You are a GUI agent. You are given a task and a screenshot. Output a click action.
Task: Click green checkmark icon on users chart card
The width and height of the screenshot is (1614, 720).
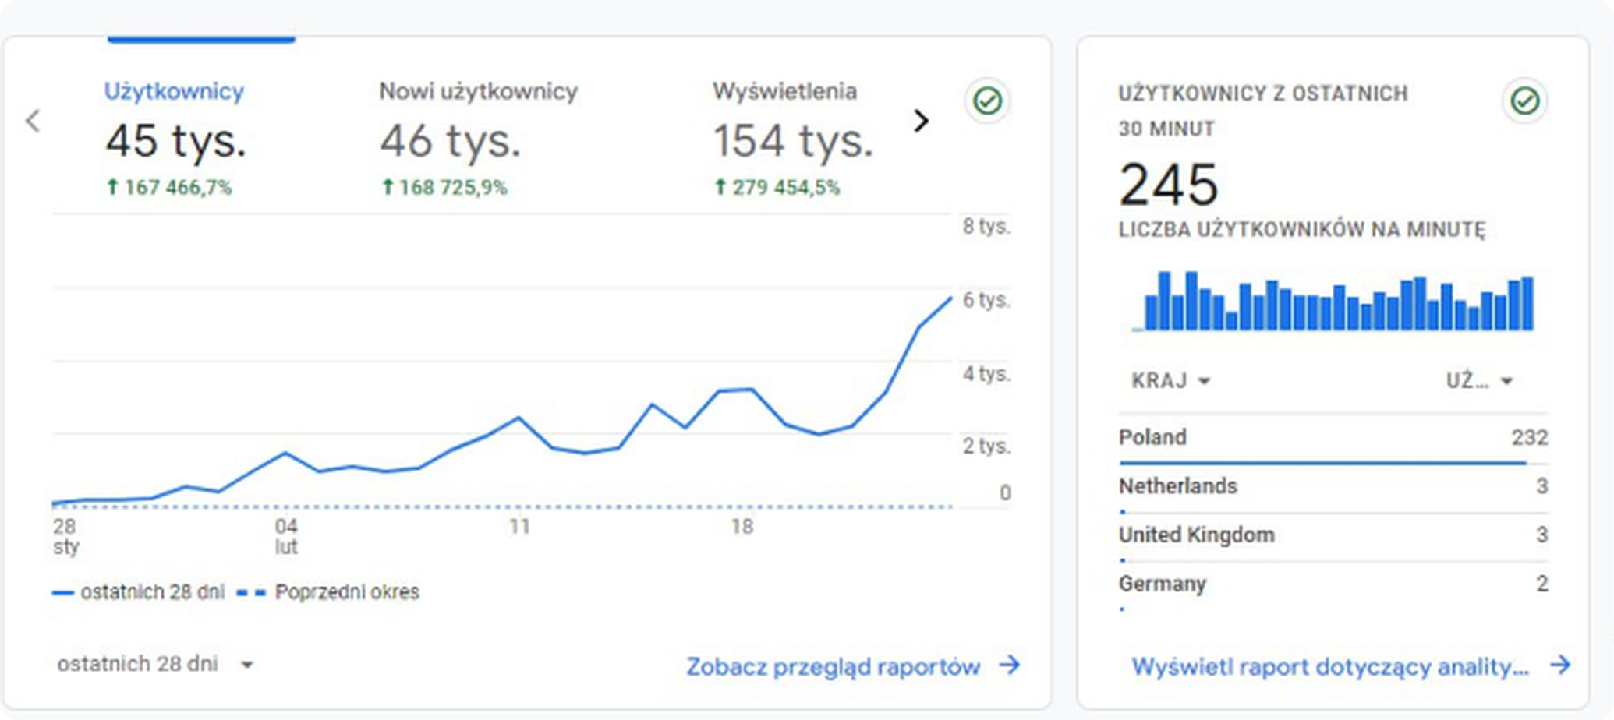(x=987, y=101)
